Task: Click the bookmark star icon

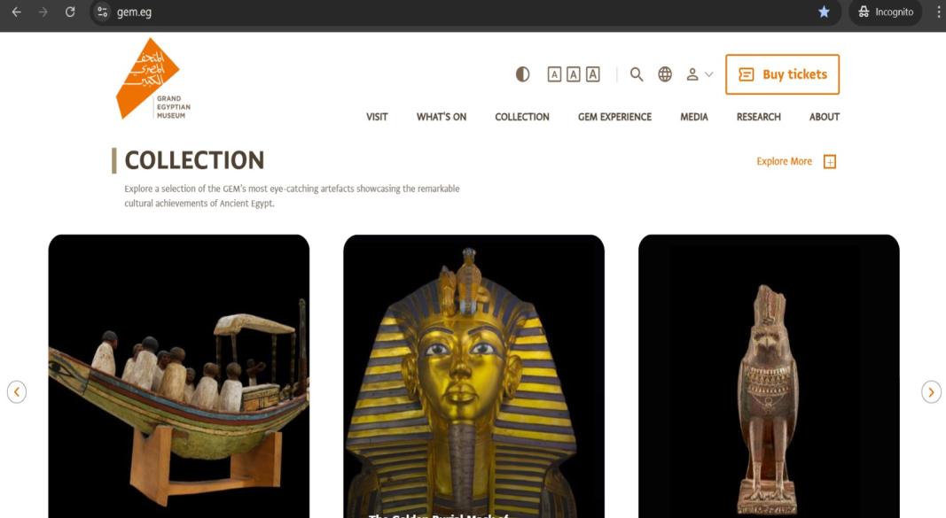Action: 824,12
